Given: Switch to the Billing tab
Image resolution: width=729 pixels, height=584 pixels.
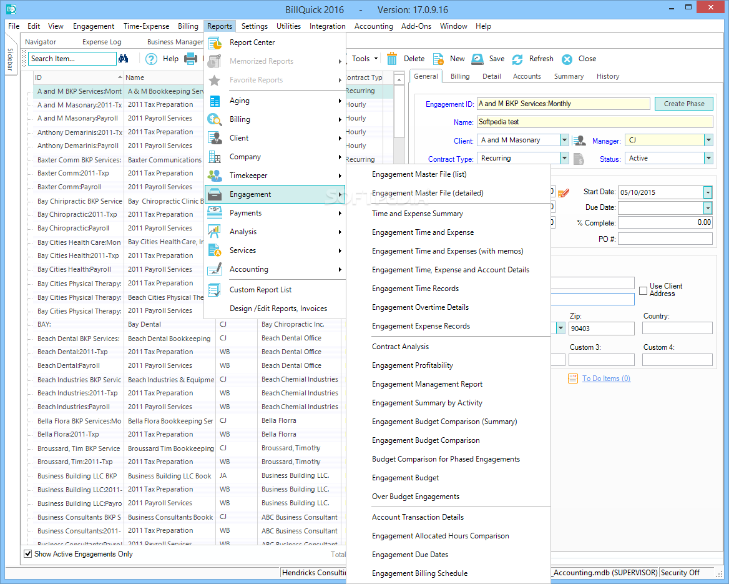Looking at the screenshot, I should point(460,76).
